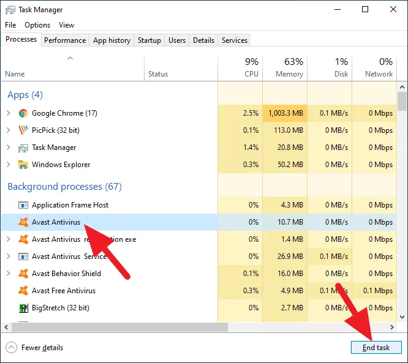Expand the Avast Antivirus exe row above Service
The width and height of the screenshot is (408, 363).
tap(9, 239)
